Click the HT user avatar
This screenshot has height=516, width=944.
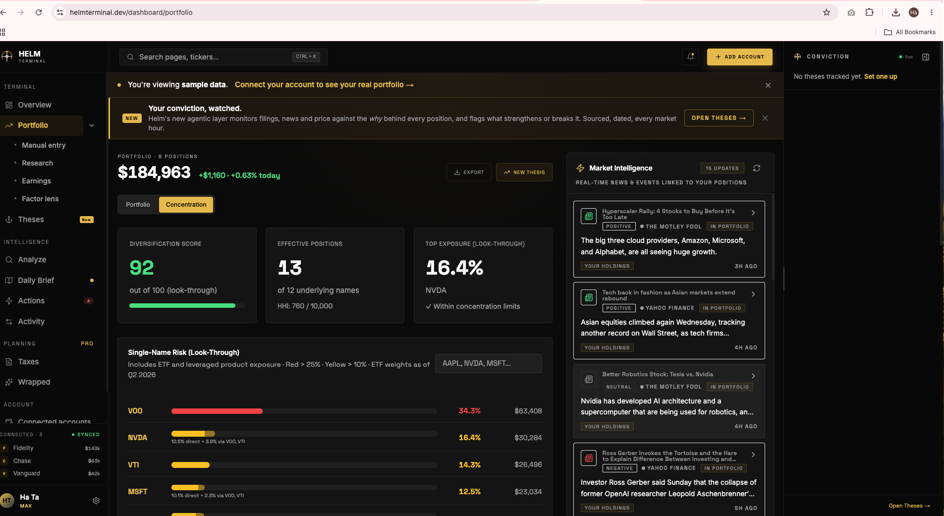(7, 501)
